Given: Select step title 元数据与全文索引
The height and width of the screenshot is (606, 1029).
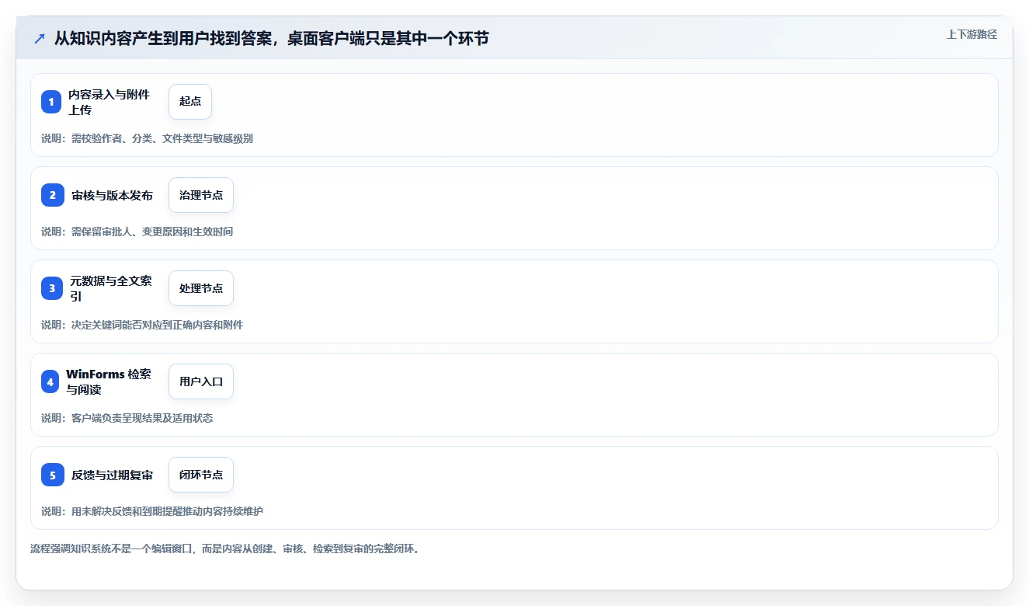Looking at the screenshot, I should point(111,288).
